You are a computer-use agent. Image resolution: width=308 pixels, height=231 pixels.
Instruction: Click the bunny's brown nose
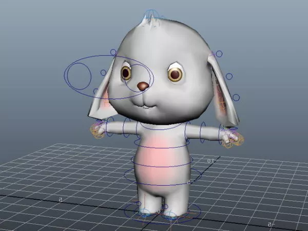143,86
